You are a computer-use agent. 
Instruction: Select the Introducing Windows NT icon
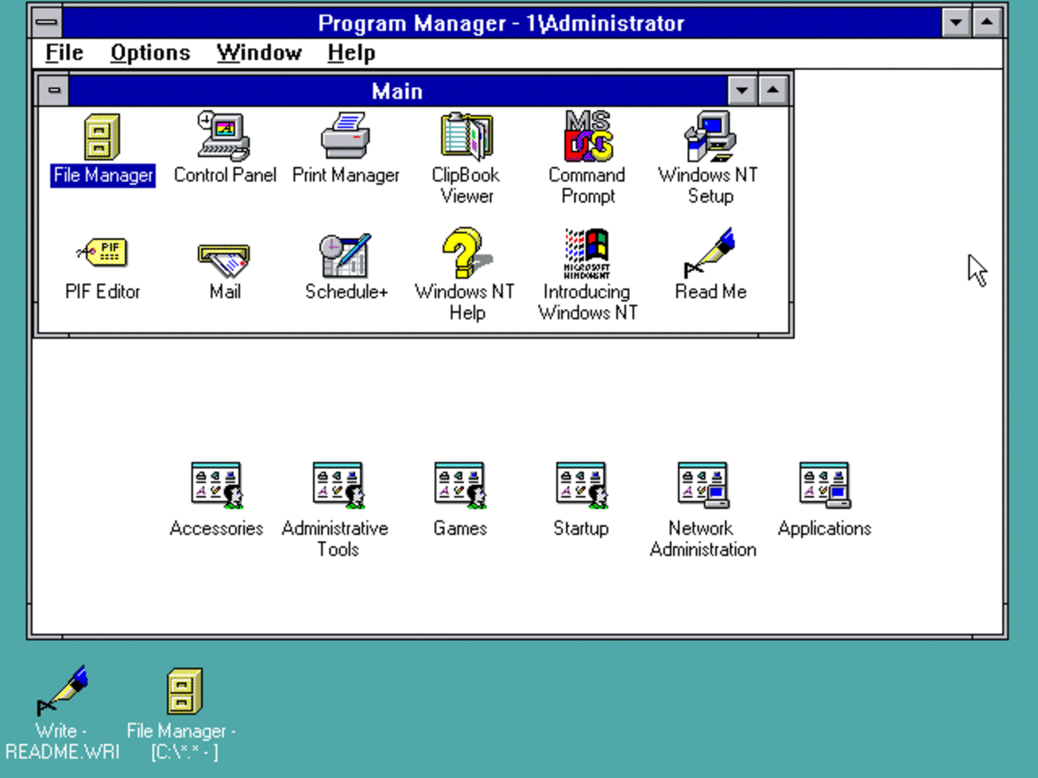588,254
